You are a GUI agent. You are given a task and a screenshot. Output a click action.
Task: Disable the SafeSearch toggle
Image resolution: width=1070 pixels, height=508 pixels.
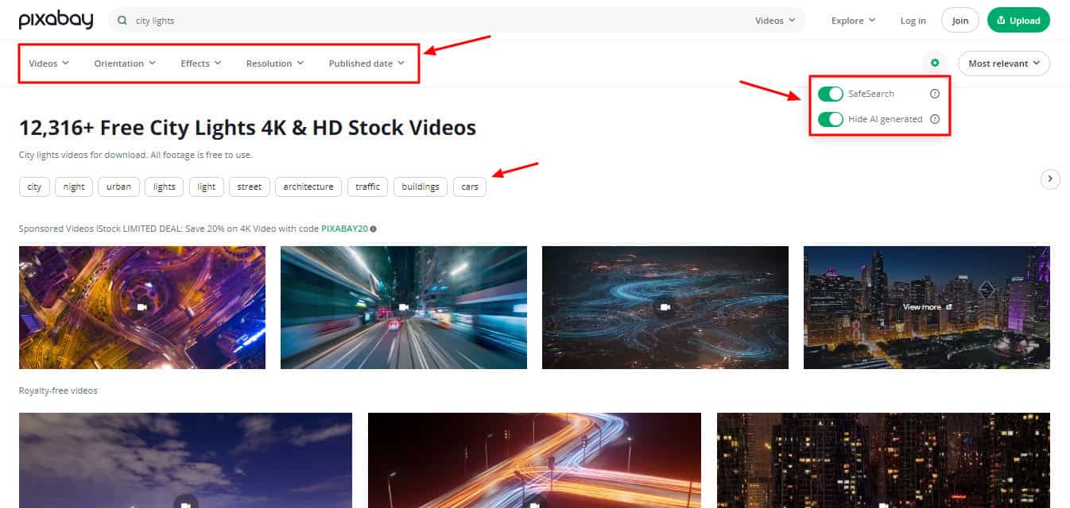click(x=830, y=94)
